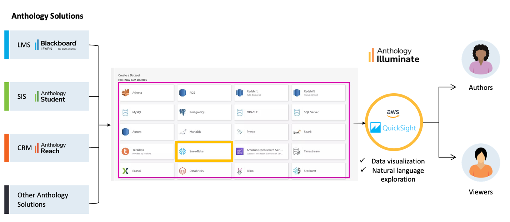Choose the orange Teradata icon
Screen dimensions: 510x222
click(125, 151)
